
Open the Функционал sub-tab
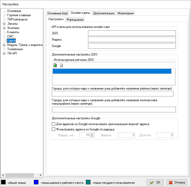click(75, 19)
